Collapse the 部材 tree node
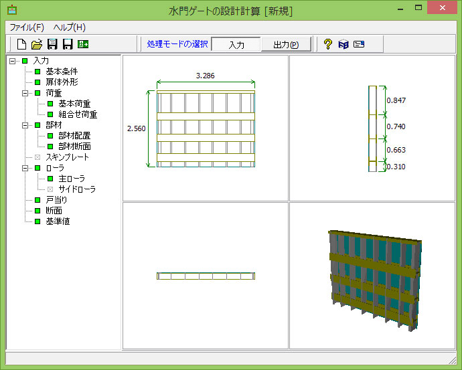This screenshot has width=462, height=370. [x=25, y=125]
